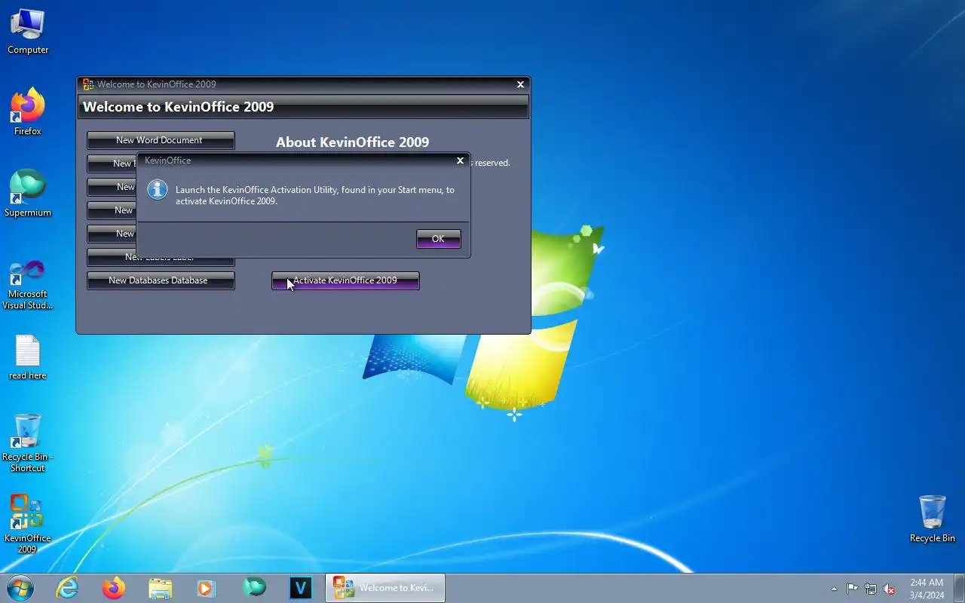
Task: Create a New Word Document
Action: tap(161, 140)
